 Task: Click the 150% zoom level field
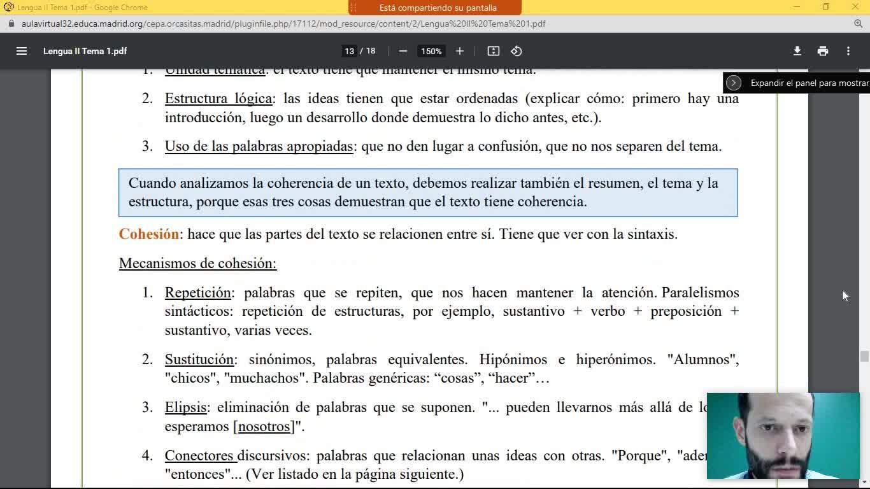click(x=431, y=51)
